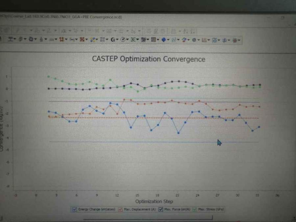Open dropdown arrow beside orange cluster icon
The width and height of the screenshot is (296, 222).
tap(66, 39)
